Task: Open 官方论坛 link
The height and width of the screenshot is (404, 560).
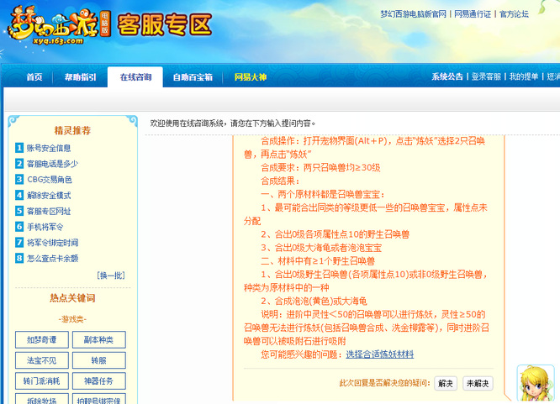Action: pos(514,14)
